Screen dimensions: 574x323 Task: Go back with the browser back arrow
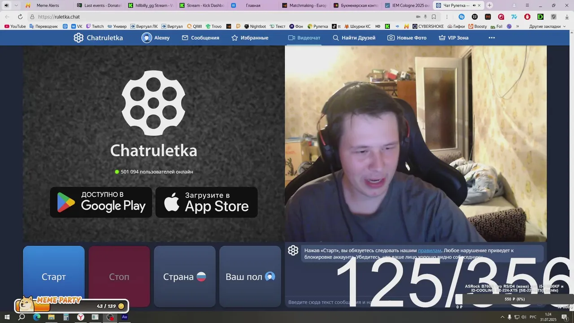click(7, 17)
